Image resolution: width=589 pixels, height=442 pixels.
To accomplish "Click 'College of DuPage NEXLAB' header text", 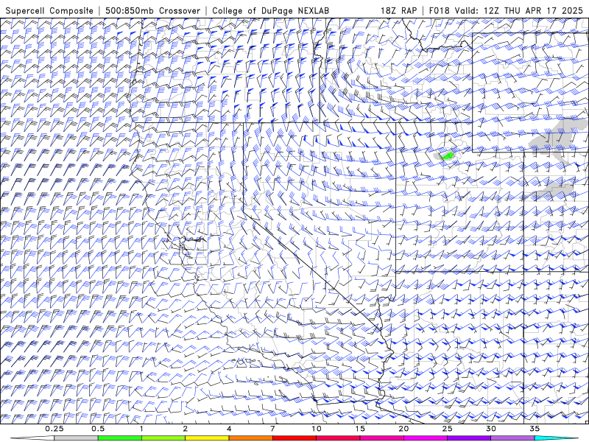I will (x=270, y=11).
